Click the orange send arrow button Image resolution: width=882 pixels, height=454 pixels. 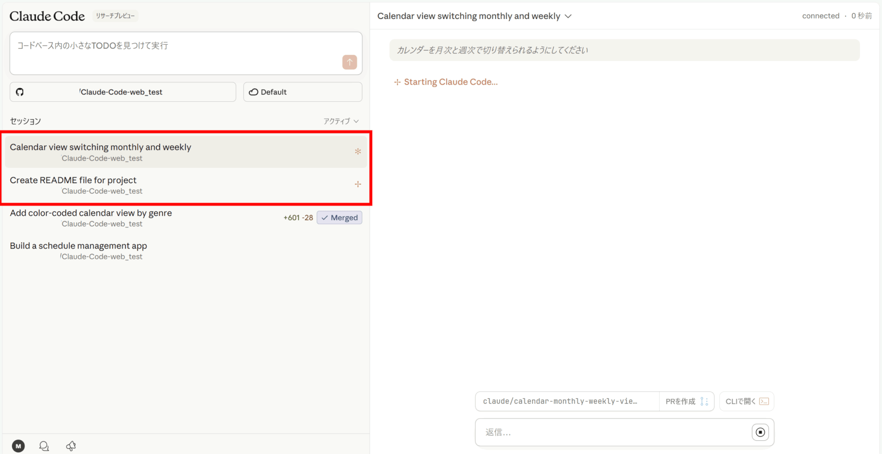coord(349,62)
